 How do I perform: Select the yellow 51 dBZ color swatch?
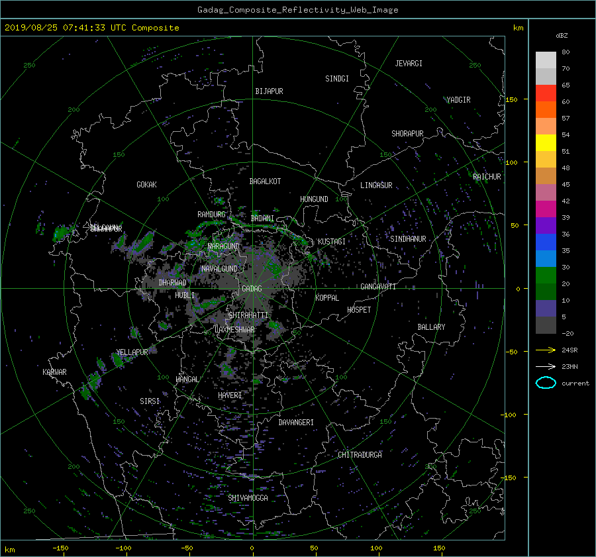click(546, 142)
